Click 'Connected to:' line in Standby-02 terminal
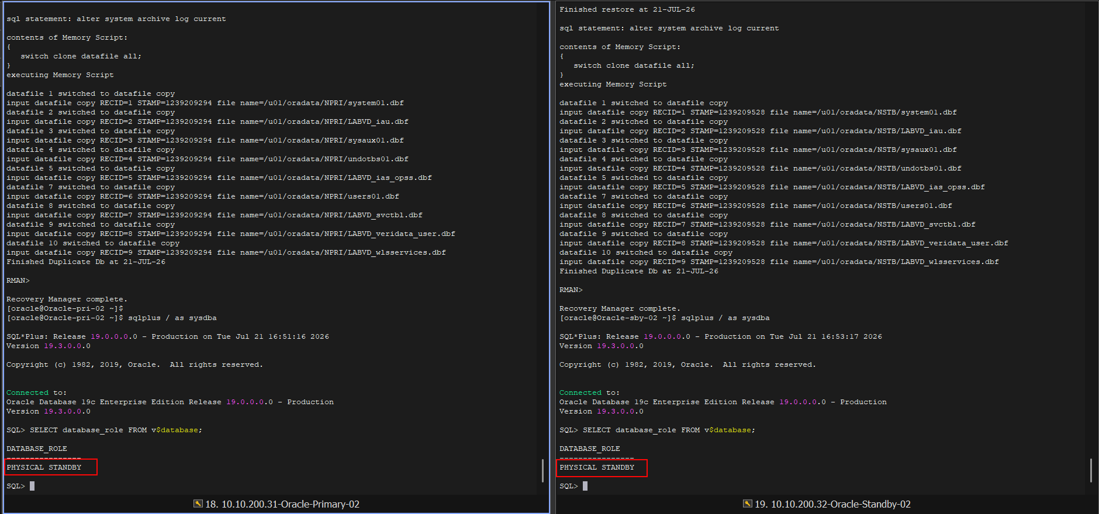The width and height of the screenshot is (1099, 514). 589,393
